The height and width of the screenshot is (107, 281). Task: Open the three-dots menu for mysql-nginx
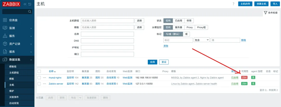[x=44, y=78]
